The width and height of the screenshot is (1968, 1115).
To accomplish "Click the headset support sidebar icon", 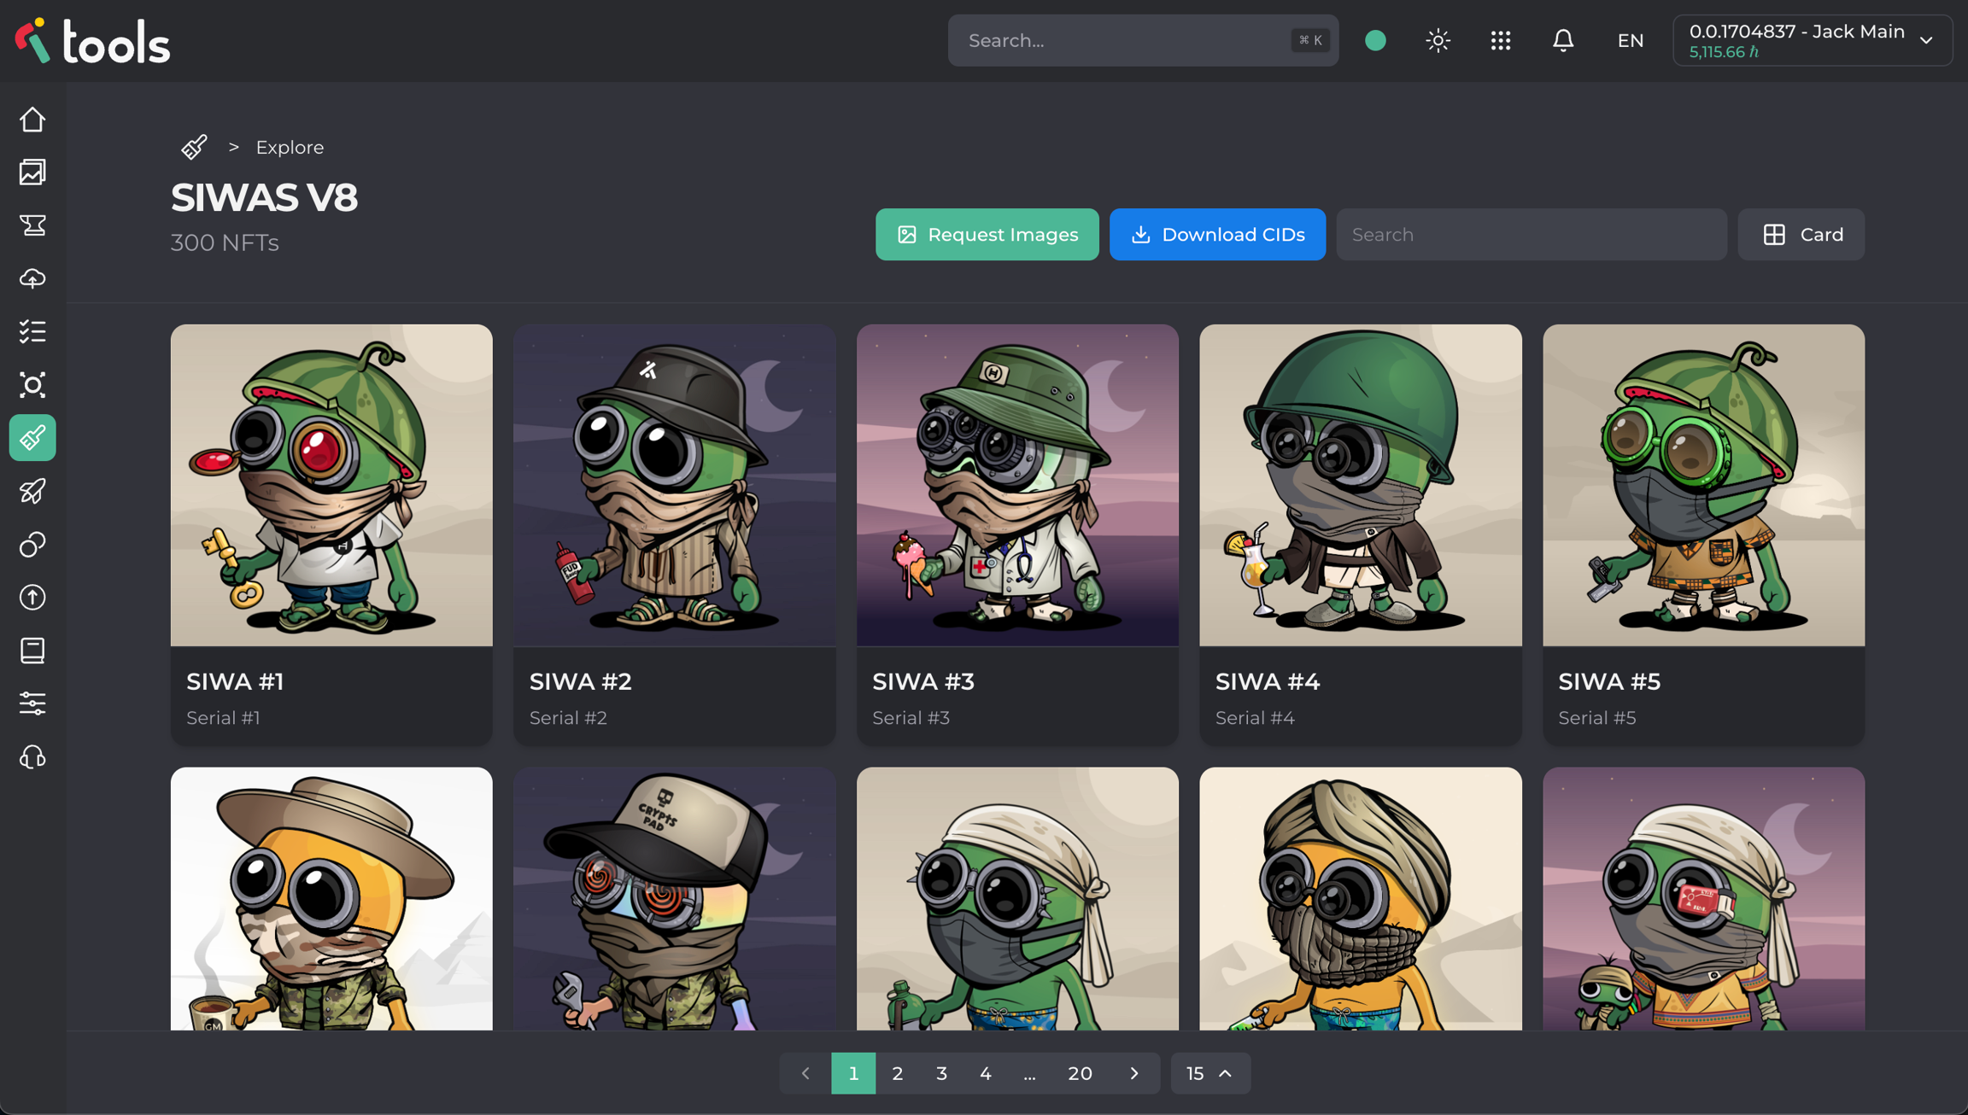I will (x=32, y=756).
